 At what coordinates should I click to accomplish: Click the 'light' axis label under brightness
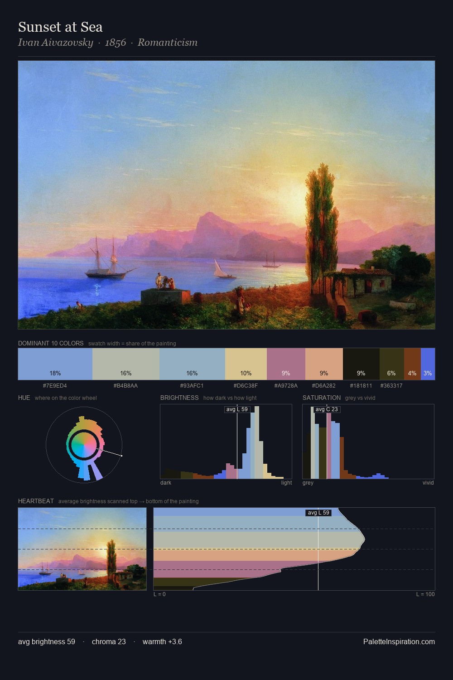(x=286, y=483)
